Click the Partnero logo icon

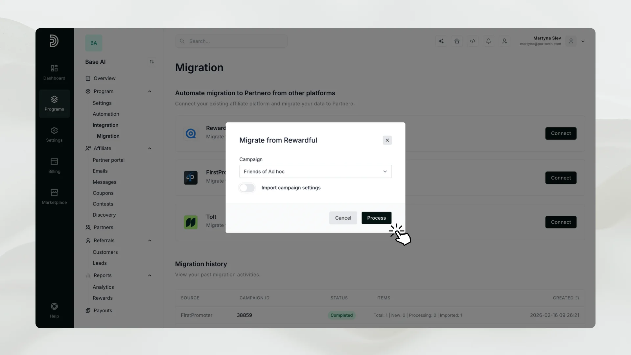click(54, 41)
